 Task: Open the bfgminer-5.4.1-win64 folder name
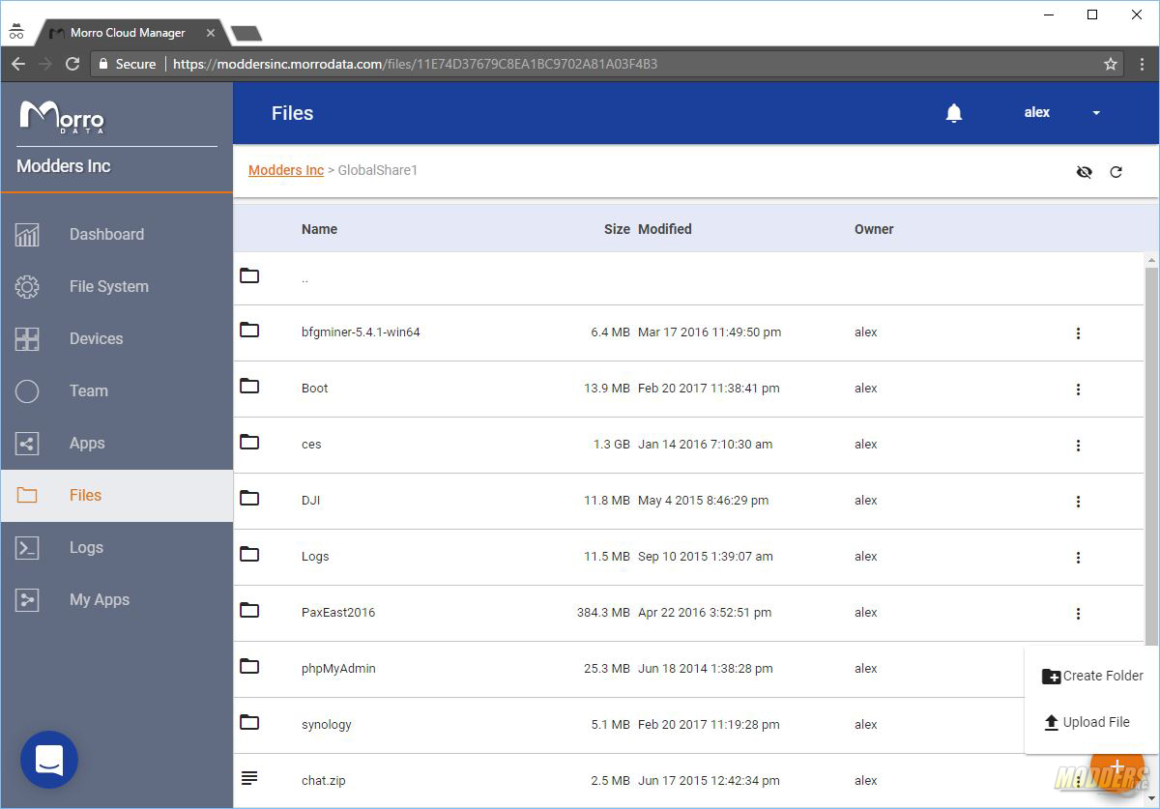361,332
